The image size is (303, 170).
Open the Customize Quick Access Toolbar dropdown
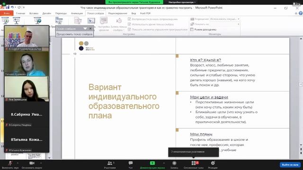click(x=24, y=8)
